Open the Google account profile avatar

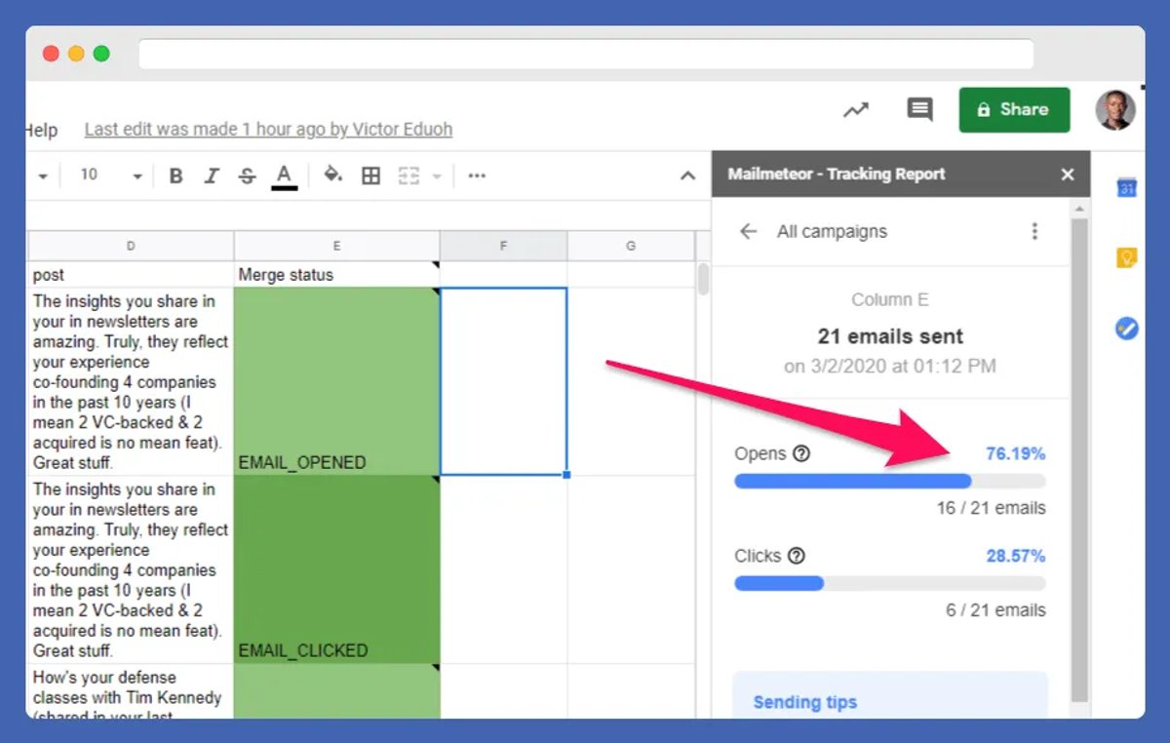point(1114,109)
